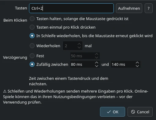Decrease the 140 ms maximum delay
156x120 pixels.
coord(137,66)
